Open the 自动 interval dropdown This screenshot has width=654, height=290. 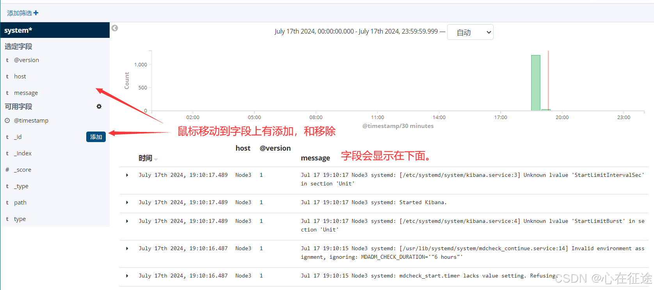(x=470, y=32)
